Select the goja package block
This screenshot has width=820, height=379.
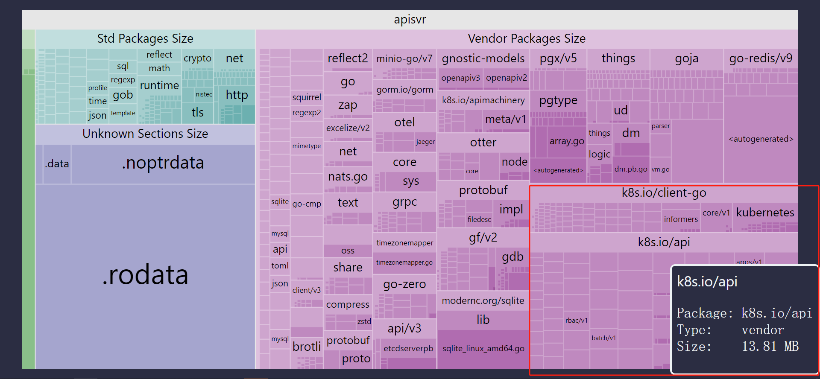[x=686, y=58]
